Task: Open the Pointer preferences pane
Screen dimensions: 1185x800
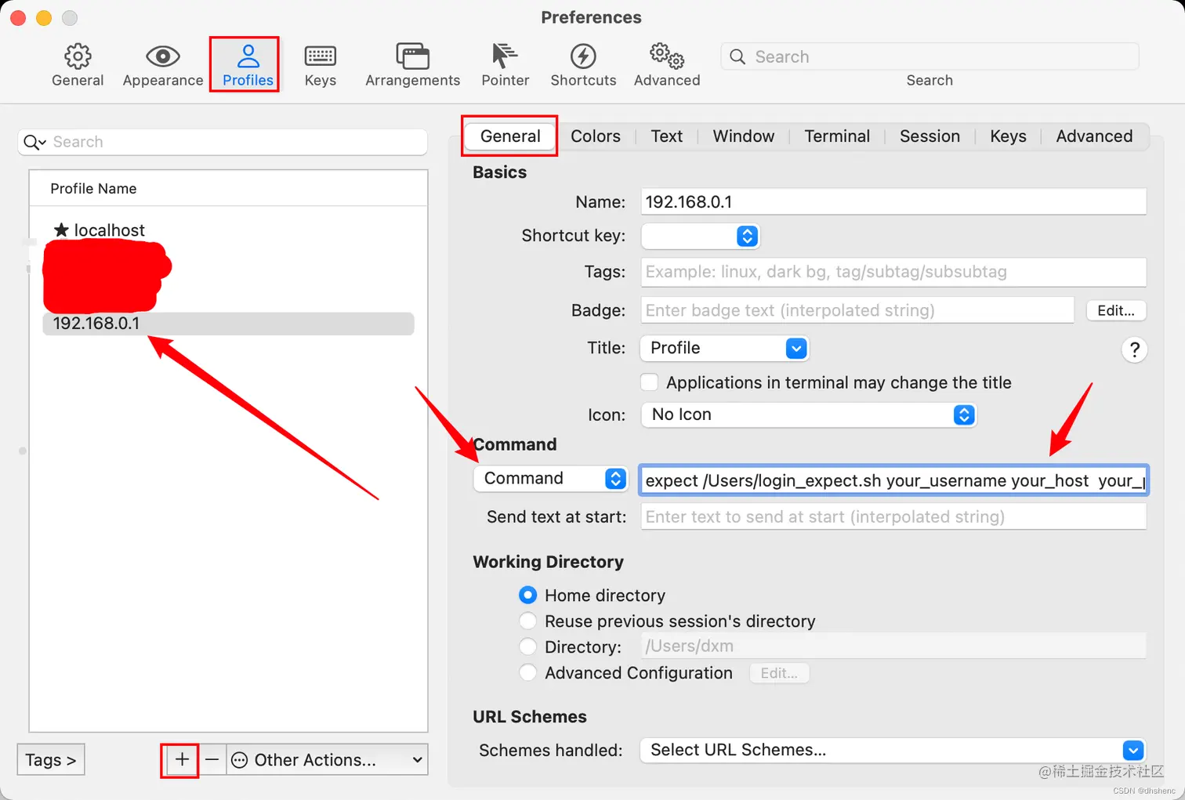Action: (x=505, y=65)
